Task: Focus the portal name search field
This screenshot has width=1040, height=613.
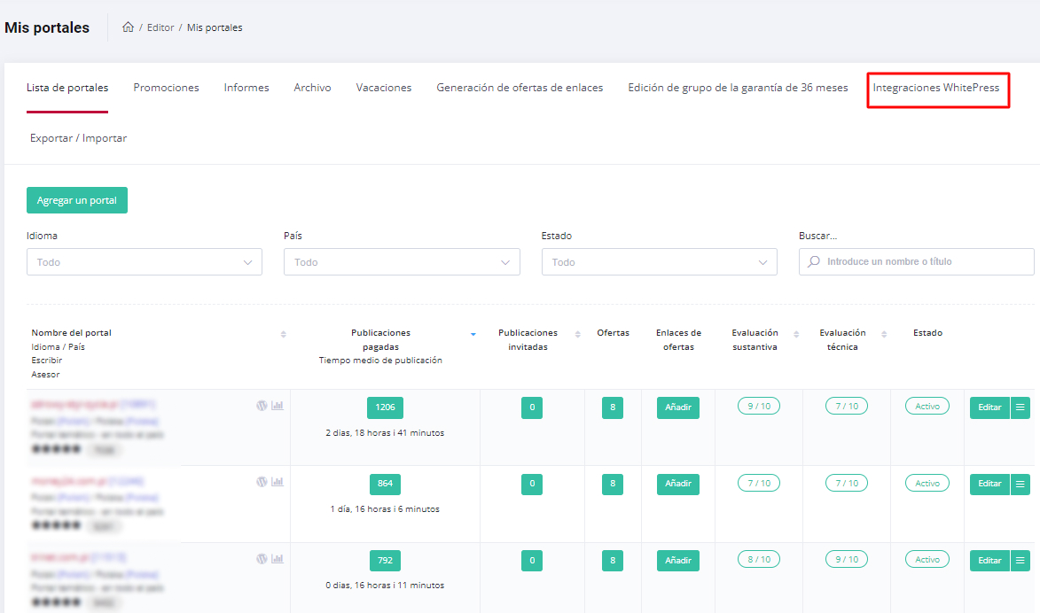Action: click(x=916, y=262)
